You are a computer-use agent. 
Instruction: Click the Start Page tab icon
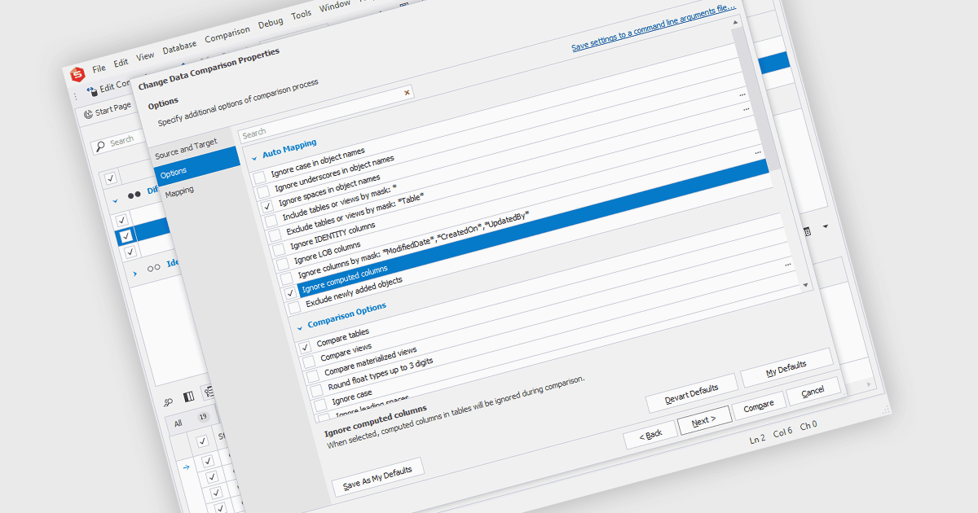[x=88, y=114]
